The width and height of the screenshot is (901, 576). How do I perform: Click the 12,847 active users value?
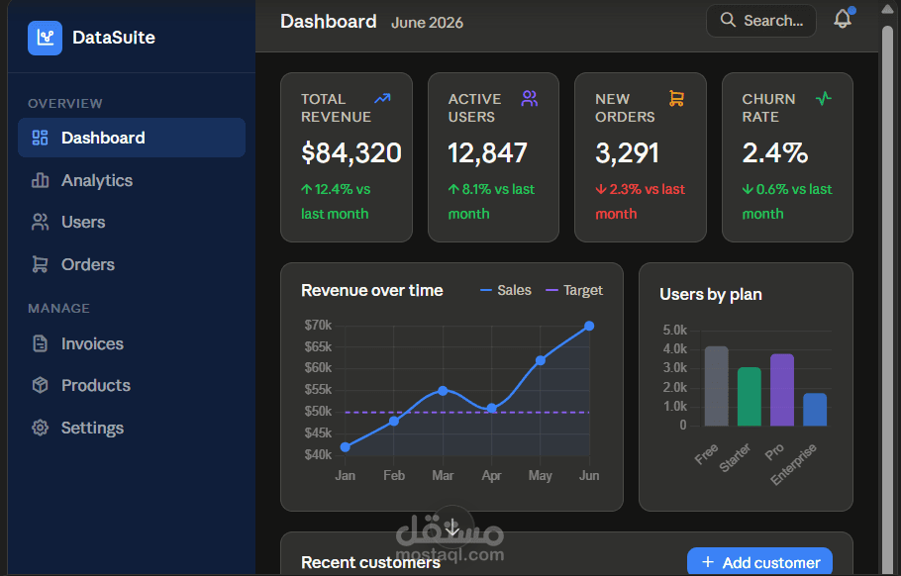487,152
